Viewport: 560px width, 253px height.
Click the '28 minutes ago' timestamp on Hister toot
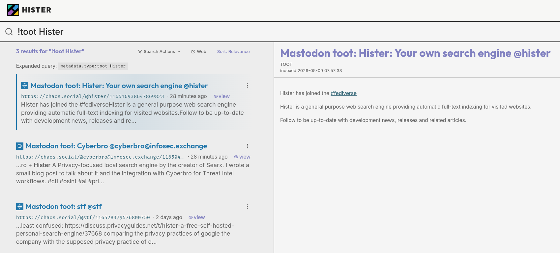pos(189,96)
